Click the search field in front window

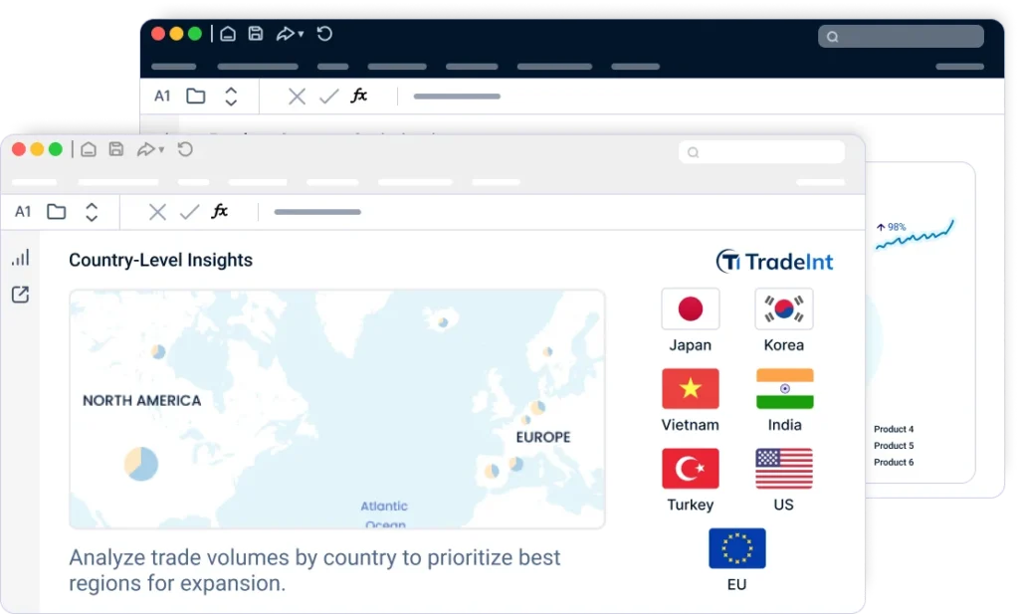click(761, 152)
